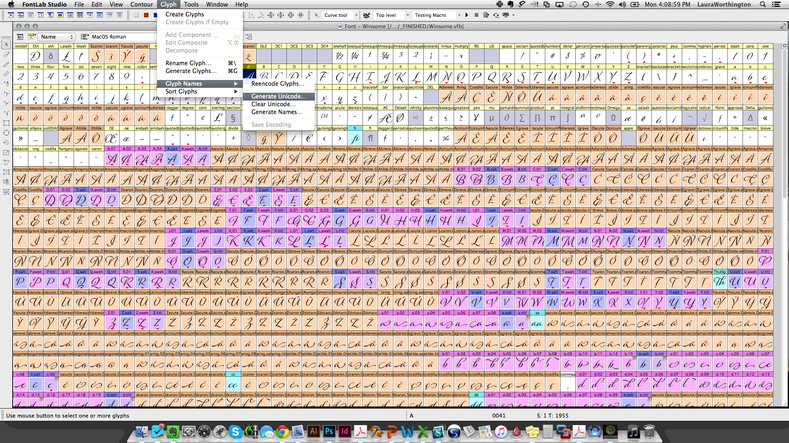Select the Slant tool
This screenshot has width=789, height=443.
[x=6, y=162]
